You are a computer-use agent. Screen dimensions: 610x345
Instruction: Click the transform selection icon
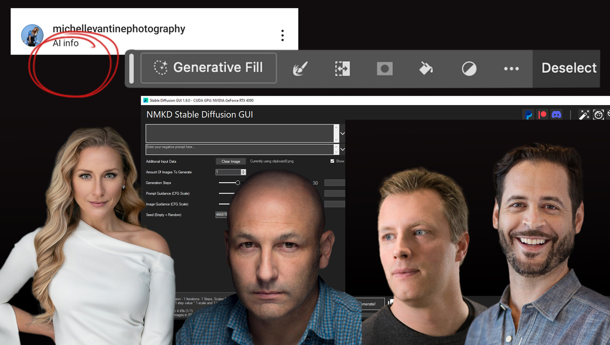pos(342,69)
